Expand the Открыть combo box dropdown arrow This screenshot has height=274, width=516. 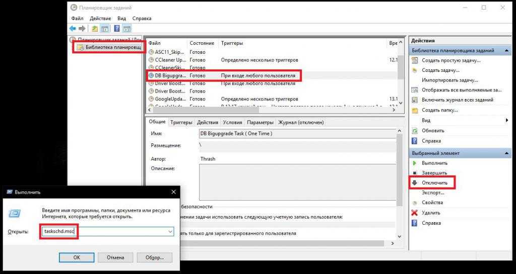click(170, 232)
